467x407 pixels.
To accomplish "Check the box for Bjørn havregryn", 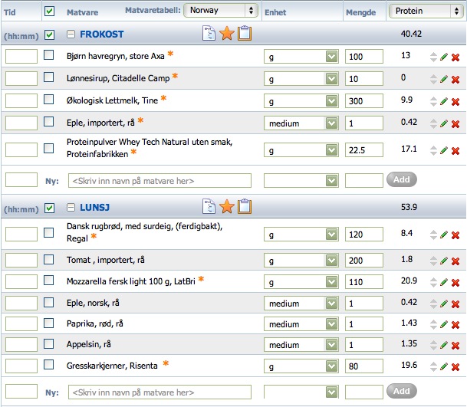I will coord(48,55).
